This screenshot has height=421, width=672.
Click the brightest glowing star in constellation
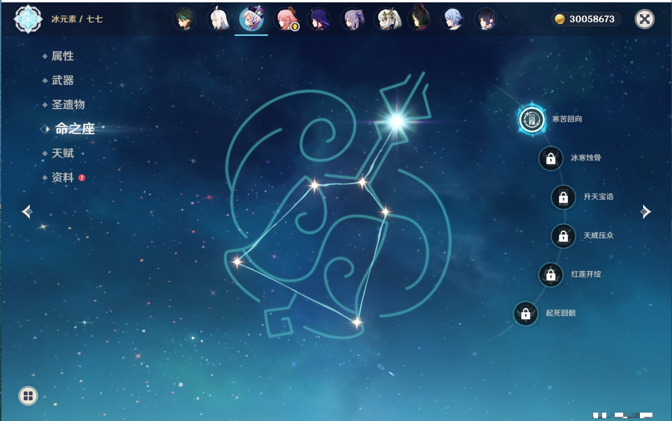(396, 122)
